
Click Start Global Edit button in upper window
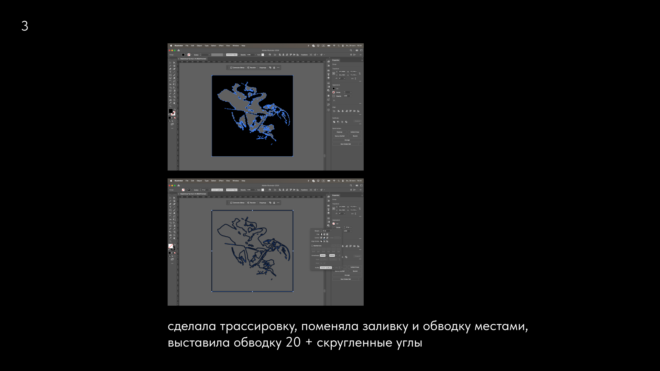pos(345,144)
